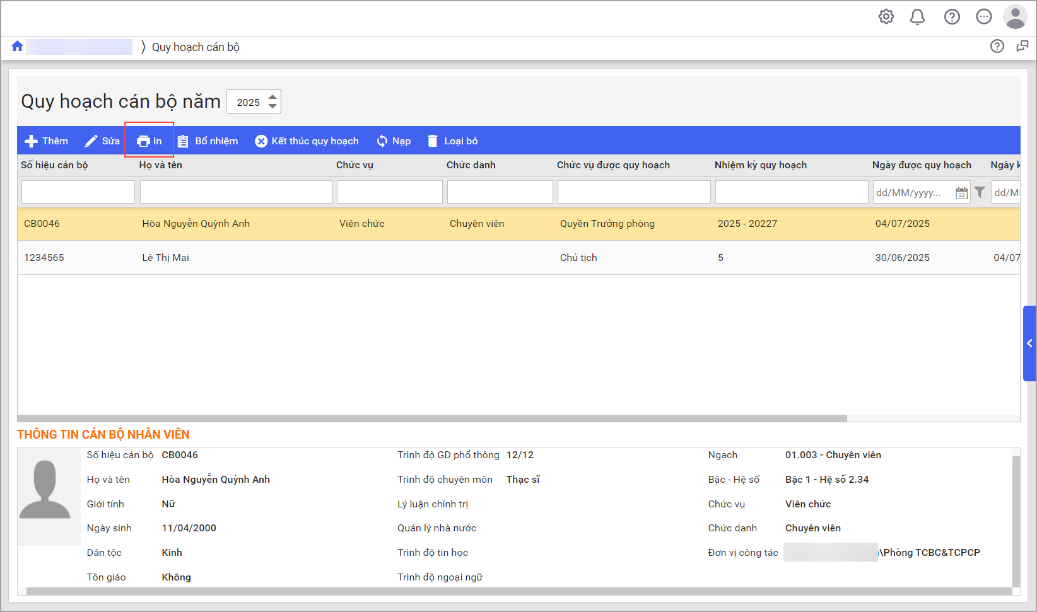The width and height of the screenshot is (1037, 612).
Task: Decrease the year using the down arrow
Action: pyautogui.click(x=272, y=107)
